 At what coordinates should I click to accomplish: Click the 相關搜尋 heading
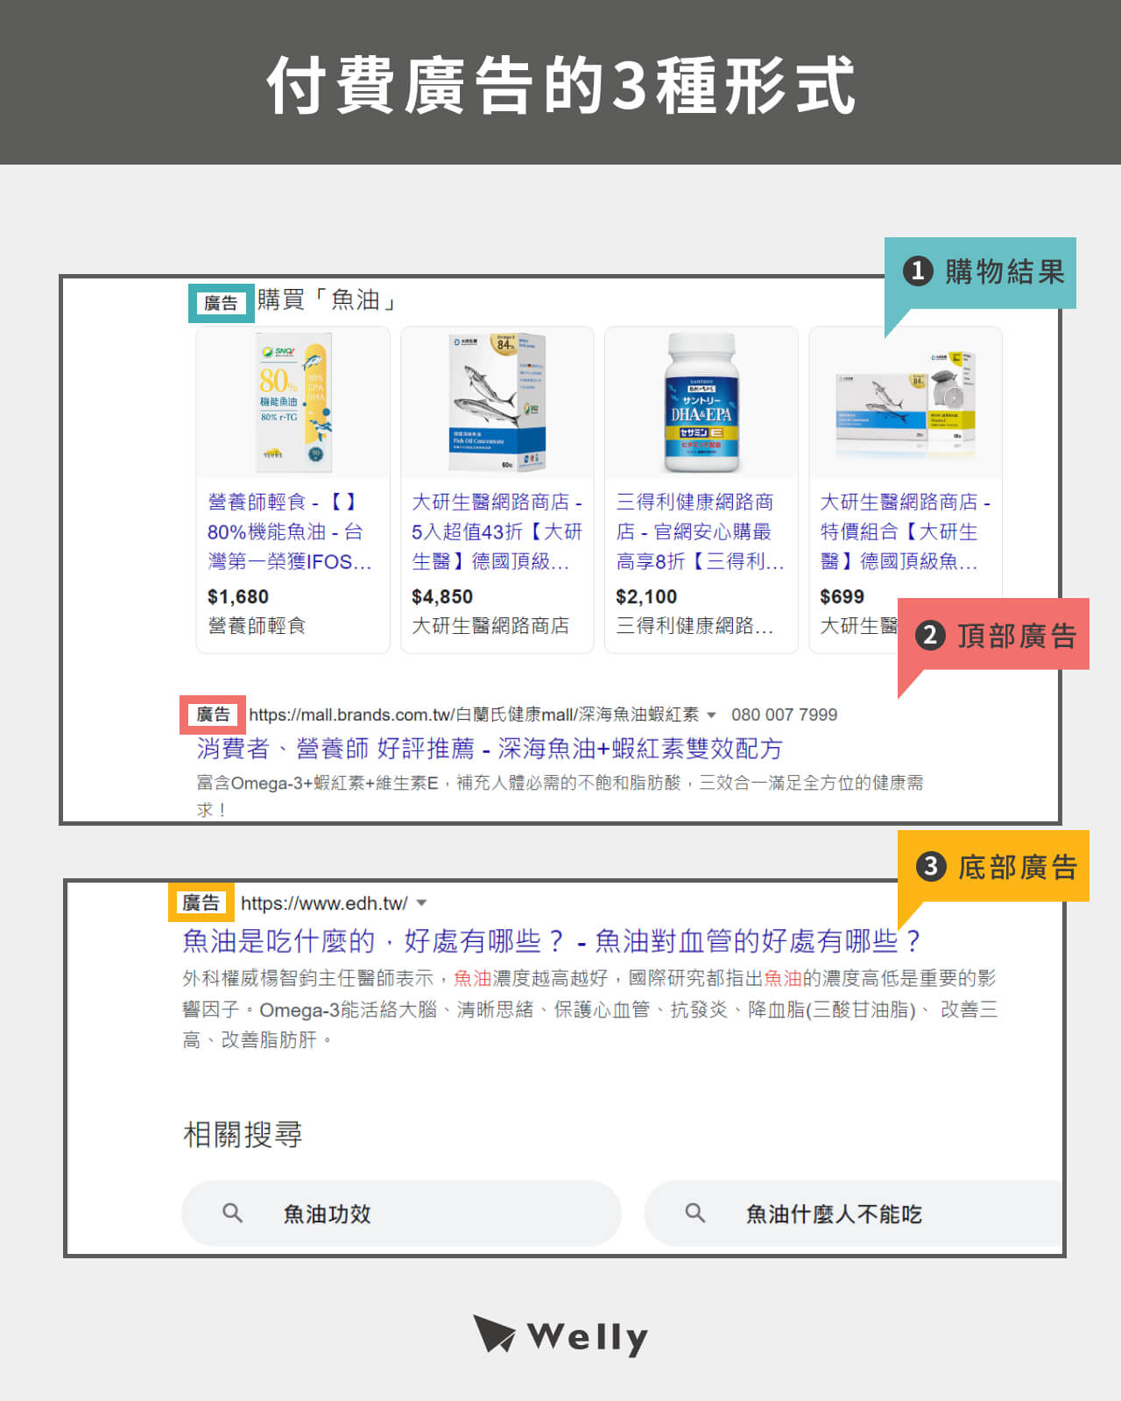coord(243,1135)
